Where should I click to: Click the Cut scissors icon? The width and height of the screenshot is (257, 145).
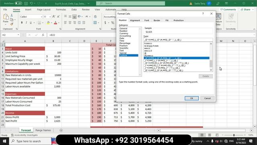tap(12, 15)
